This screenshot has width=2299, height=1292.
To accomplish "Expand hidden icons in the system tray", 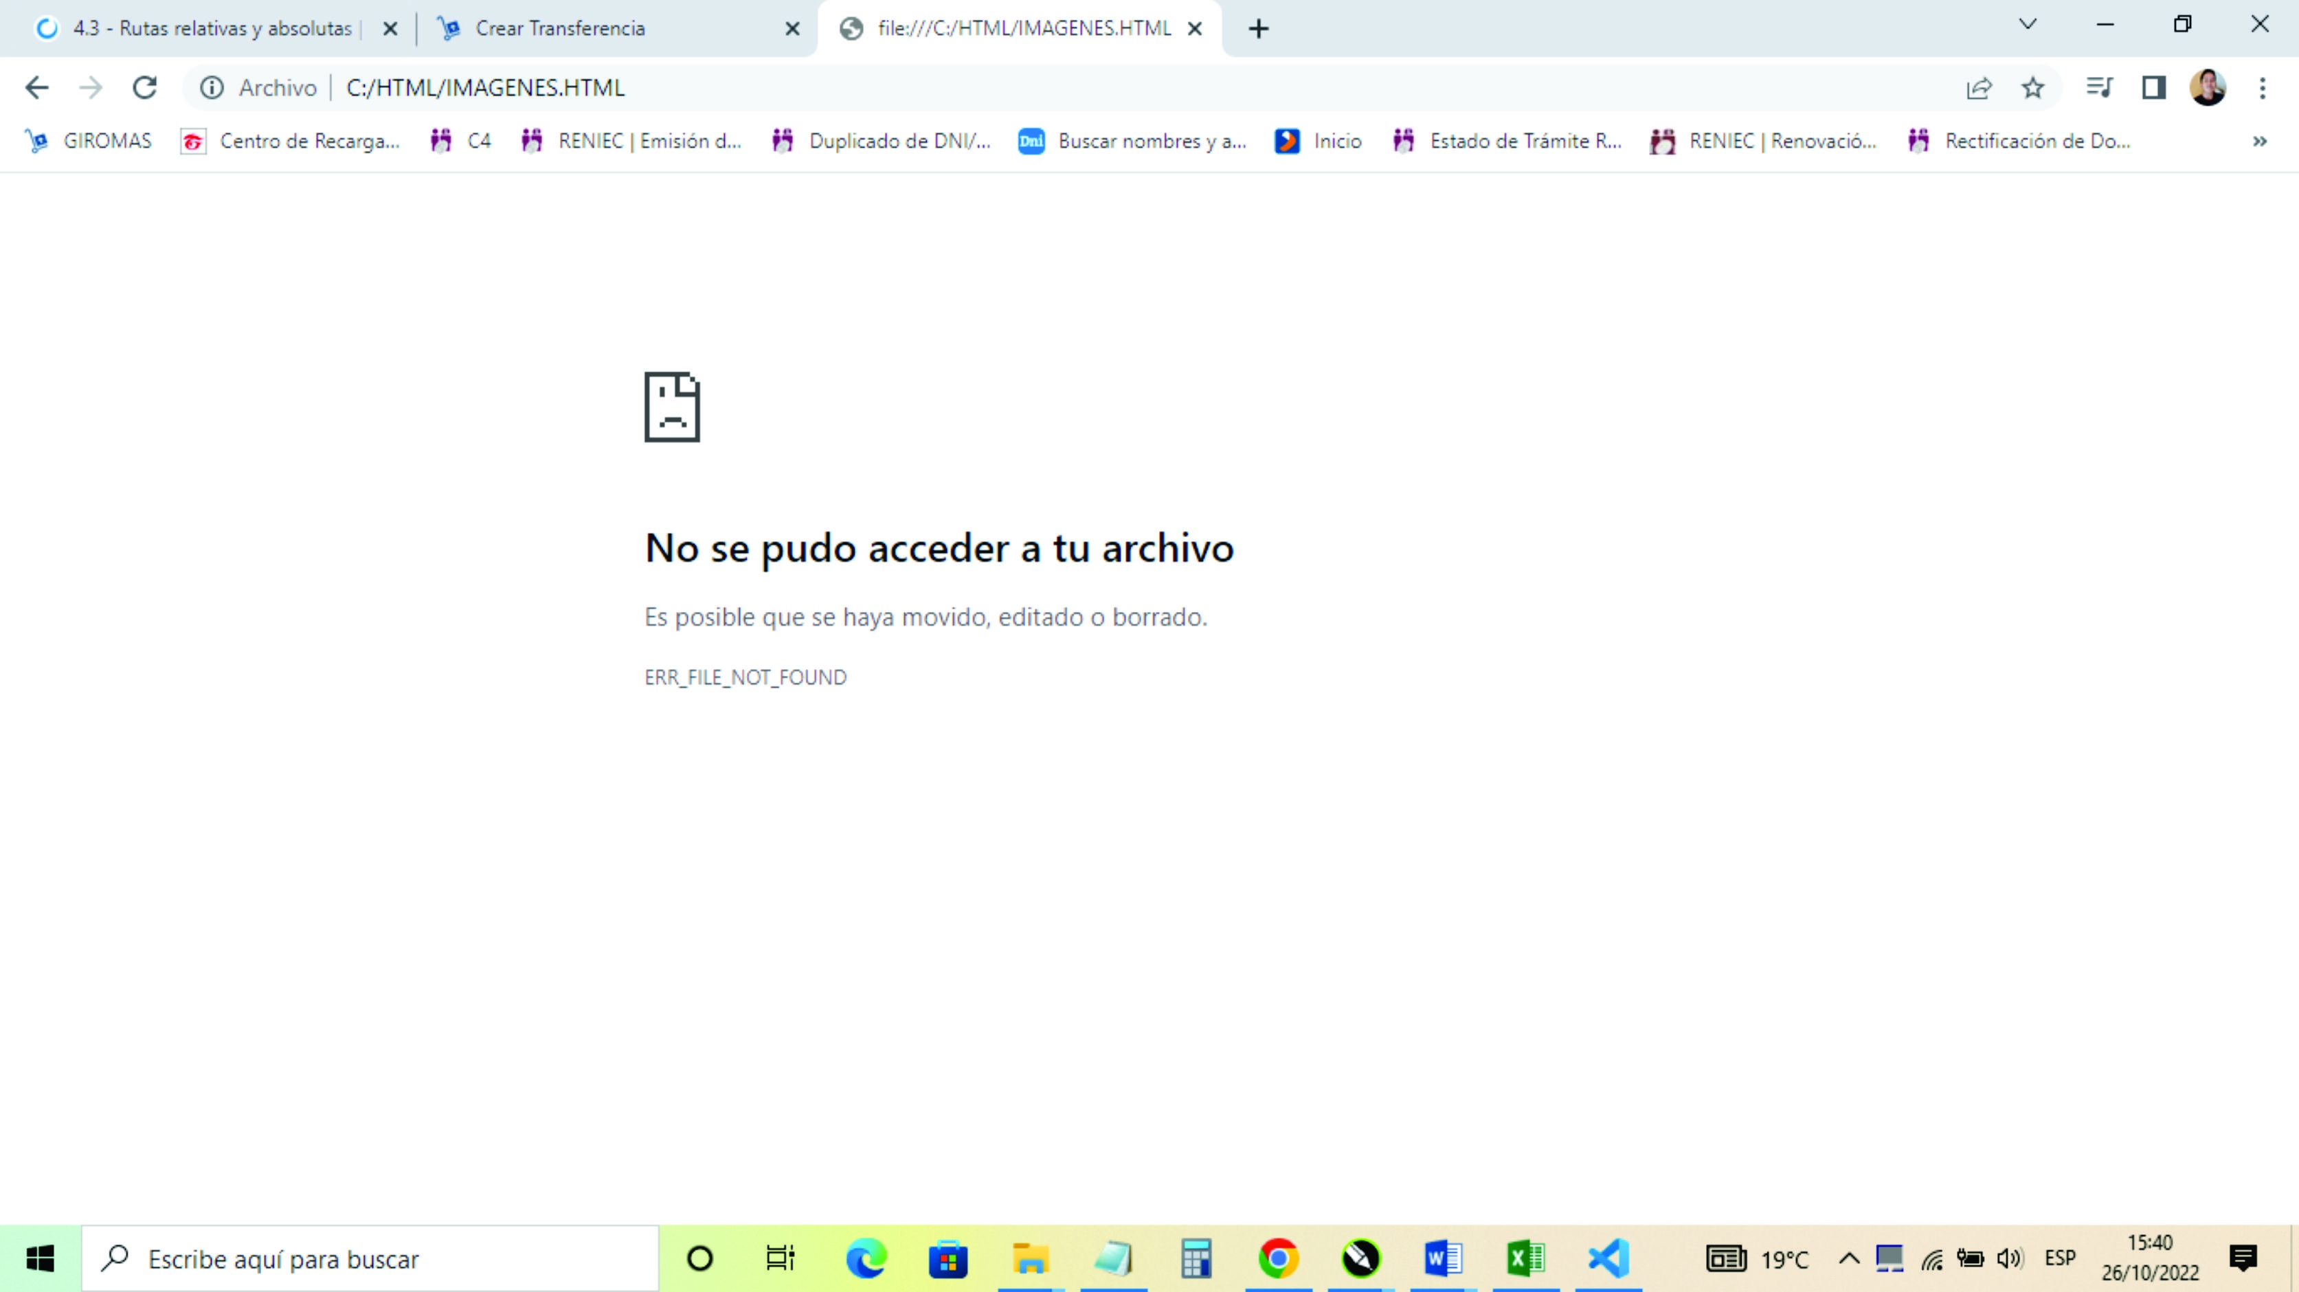I will tap(1849, 1258).
